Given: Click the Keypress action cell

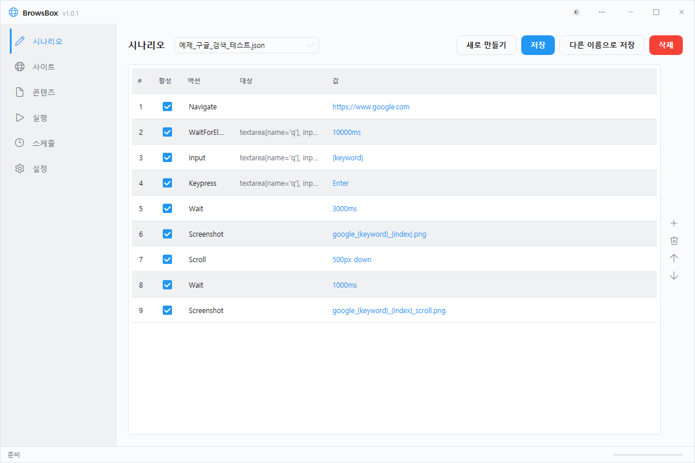Looking at the screenshot, I should tap(203, 183).
